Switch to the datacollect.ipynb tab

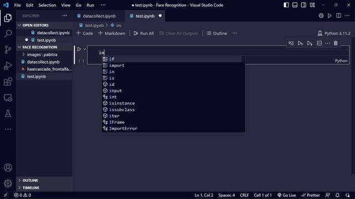99,16
